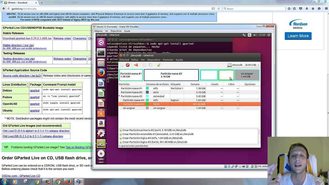Open Terminal in the Ubuntu launcher
This screenshot has width=329, height=185.
(101, 53)
